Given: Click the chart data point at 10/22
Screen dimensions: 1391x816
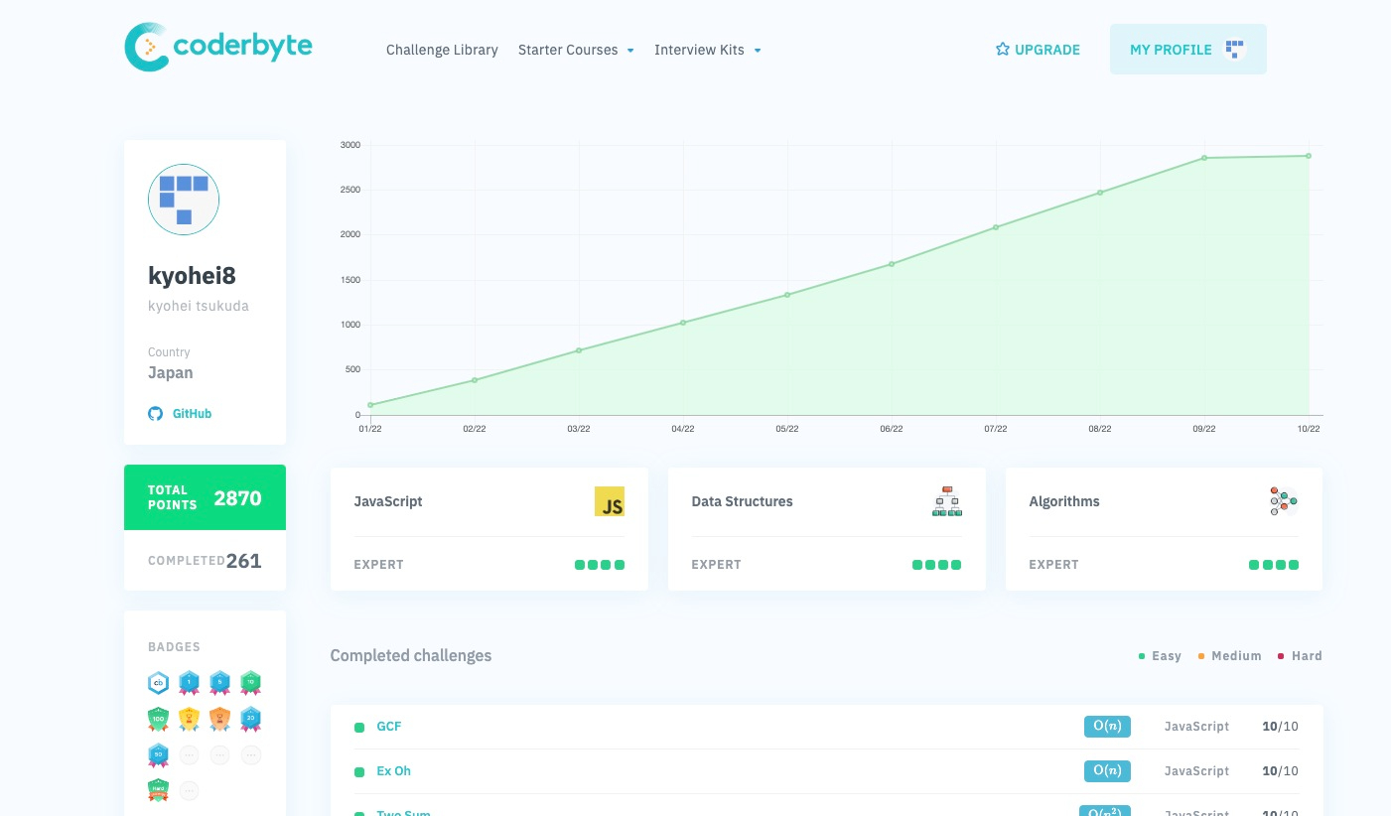Looking at the screenshot, I should click(x=1309, y=156).
